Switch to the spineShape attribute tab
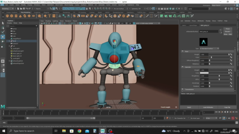 click(x=193, y=25)
